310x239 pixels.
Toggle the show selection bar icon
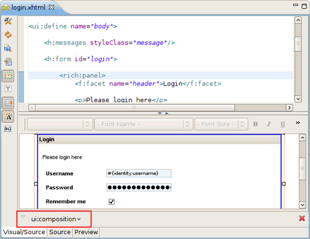(x=8, y=103)
